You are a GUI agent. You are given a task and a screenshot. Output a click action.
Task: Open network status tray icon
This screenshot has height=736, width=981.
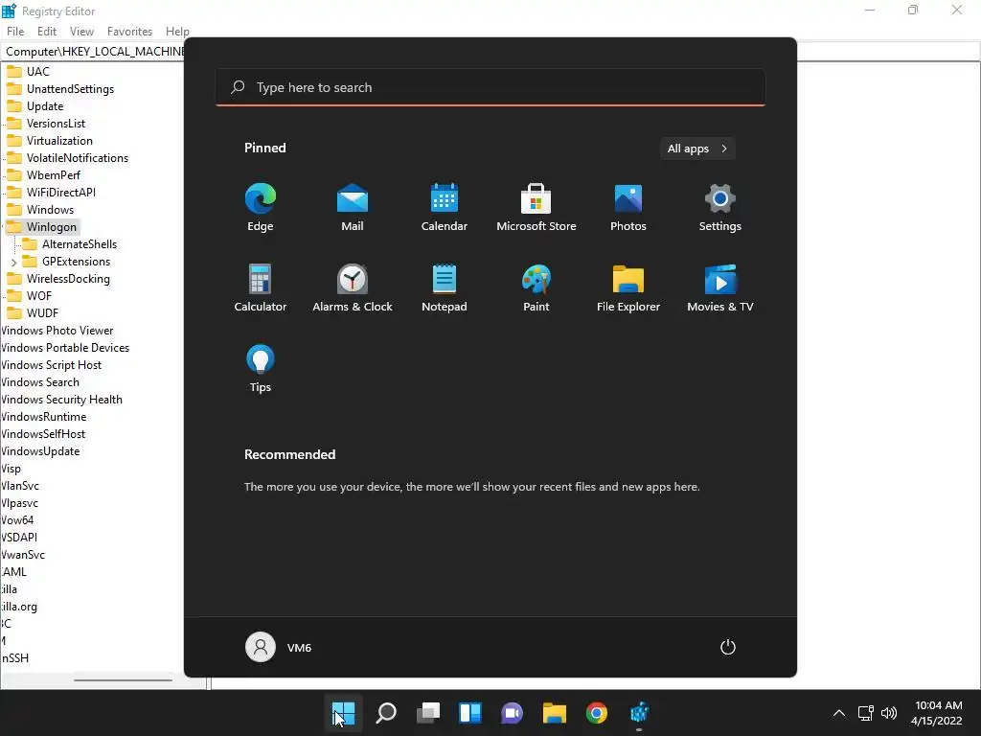865,713
